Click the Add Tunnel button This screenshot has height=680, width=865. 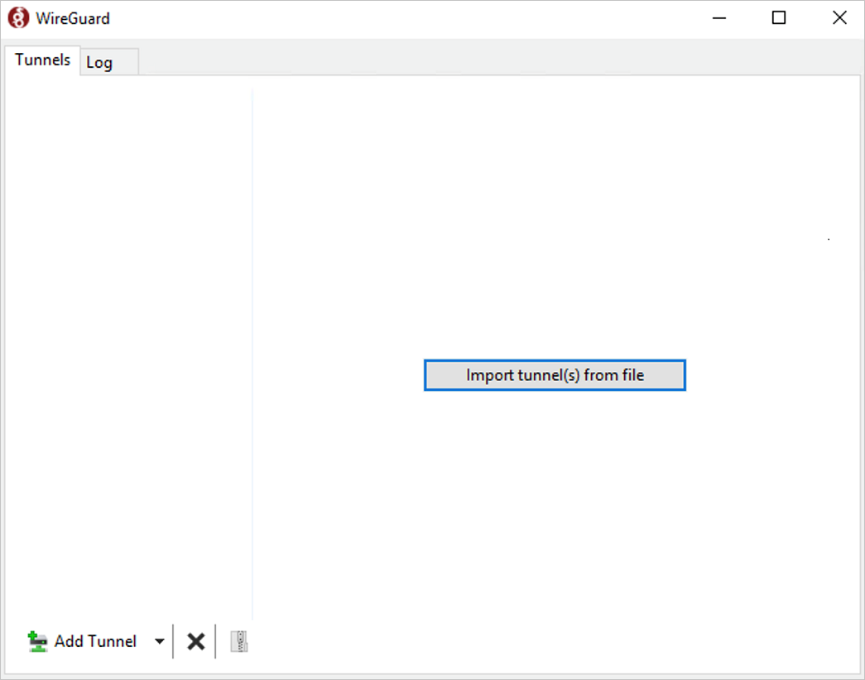(82, 641)
